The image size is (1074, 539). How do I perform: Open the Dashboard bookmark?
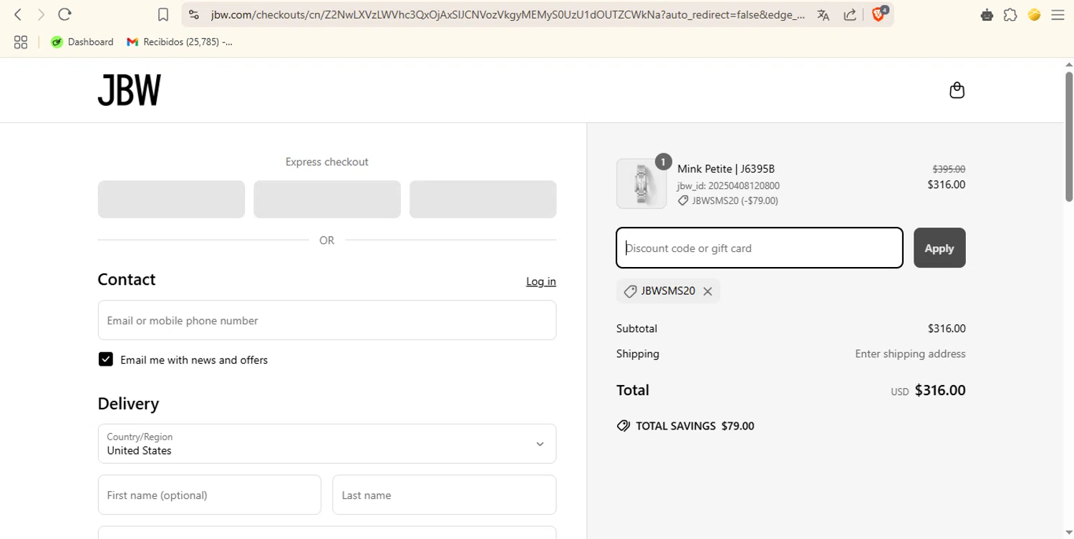[x=82, y=42]
